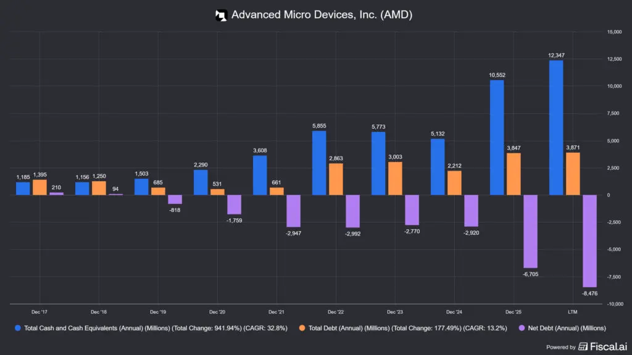Select the purple -2,770 net debt bar
Image resolution: width=632 pixels, height=355 pixels.
point(412,210)
